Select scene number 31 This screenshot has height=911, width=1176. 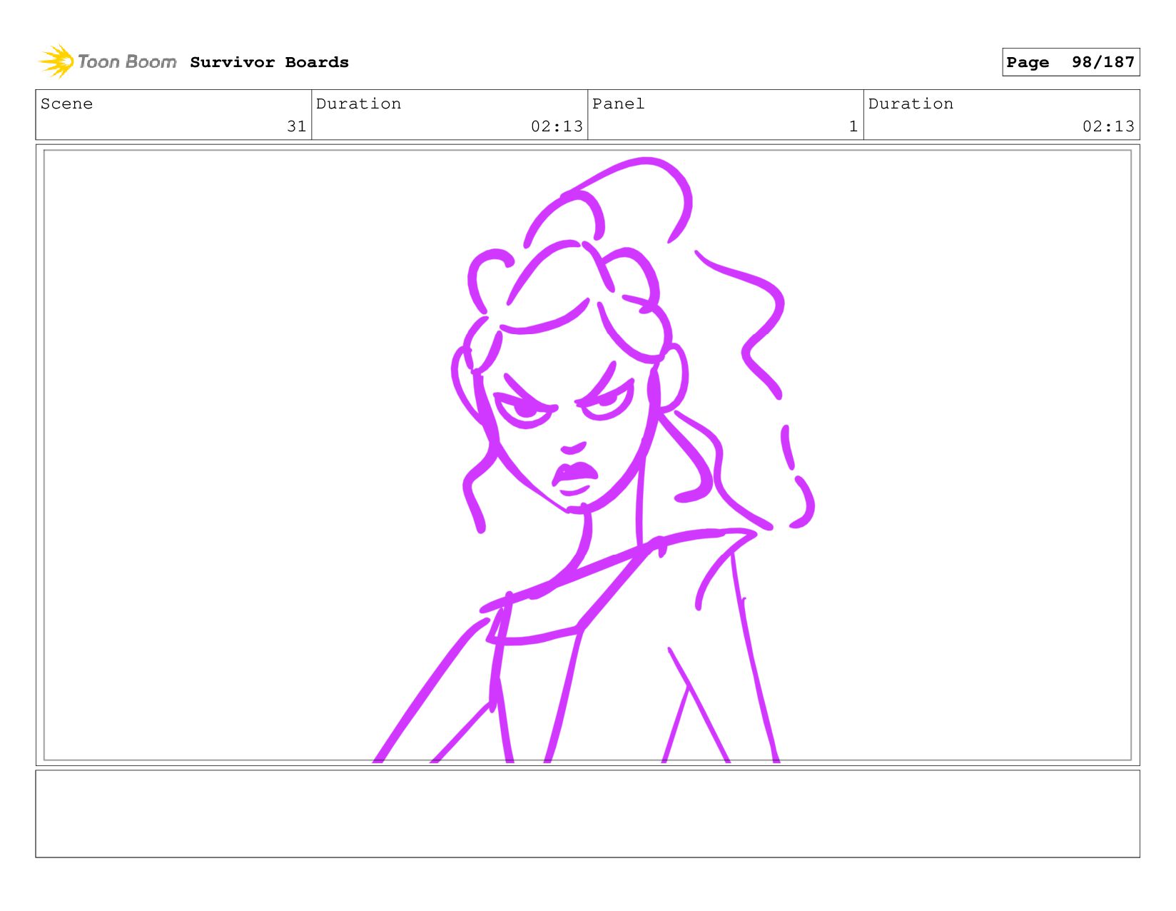click(x=296, y=126)
